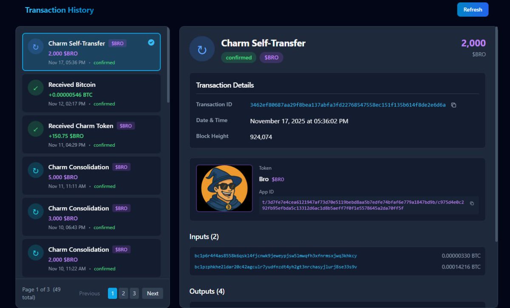Click the Refresh button

pos(473,10)
